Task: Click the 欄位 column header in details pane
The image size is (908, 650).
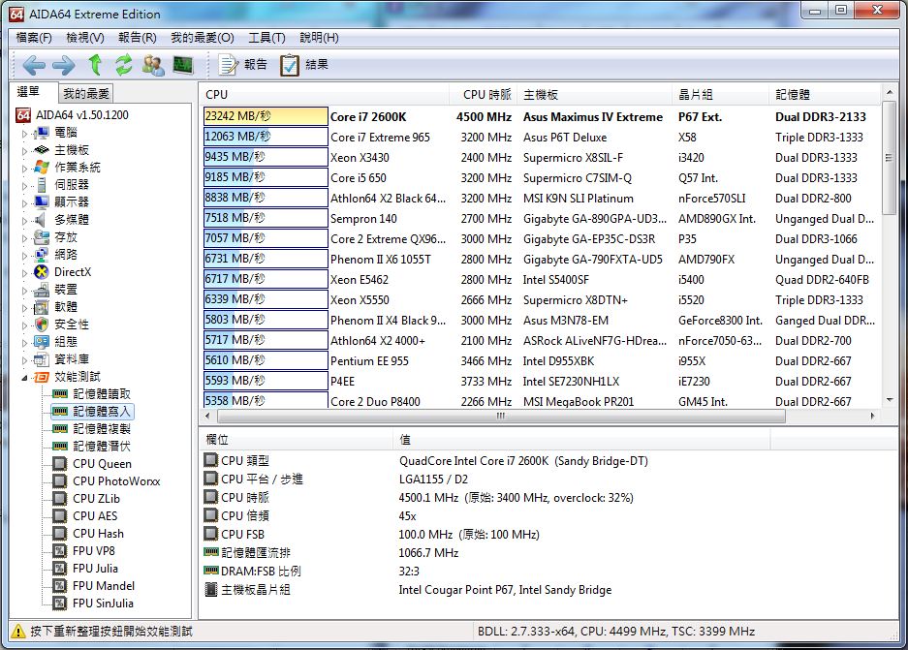Action: 296,440
